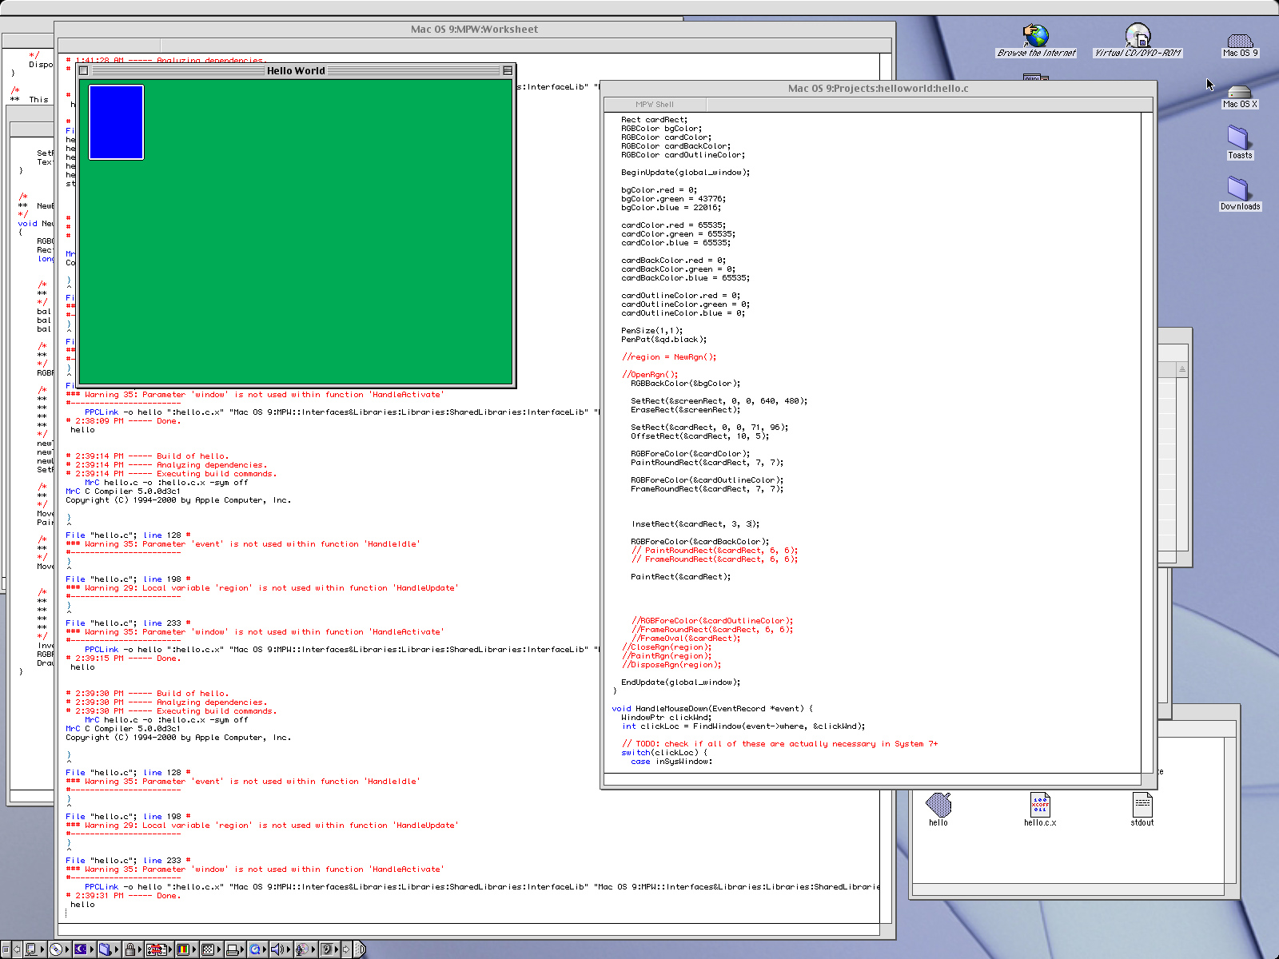1279x959 pixels.
Task: Select the hello application icon in Finder window
Action: click(938, 809)
